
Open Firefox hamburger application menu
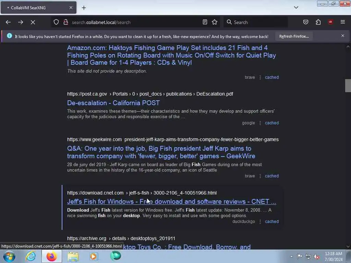coord(343,22)
